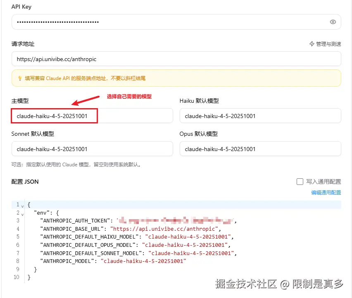Click the ANTHROPIC_DEFAULT_SONNET_MODEL line
352x298 pixels.
(x=138, y=253)
